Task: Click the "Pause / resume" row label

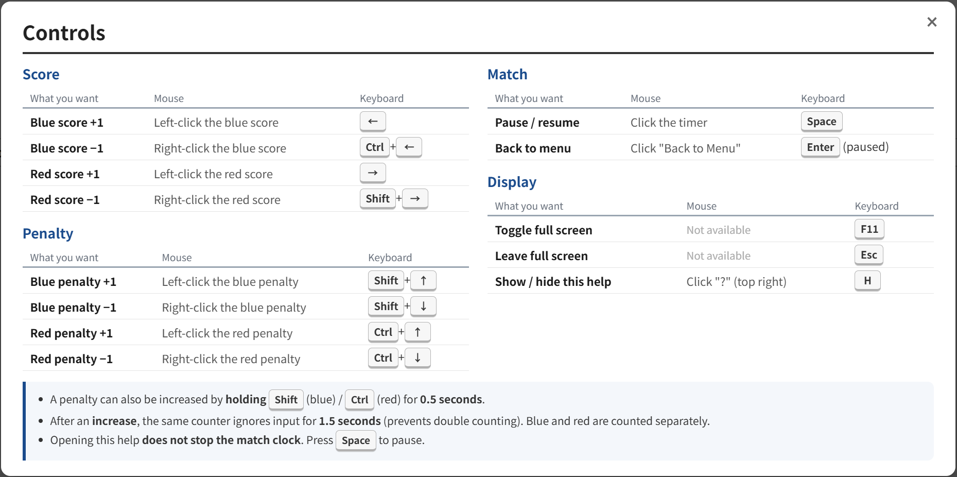Action: tap(537, 123)
